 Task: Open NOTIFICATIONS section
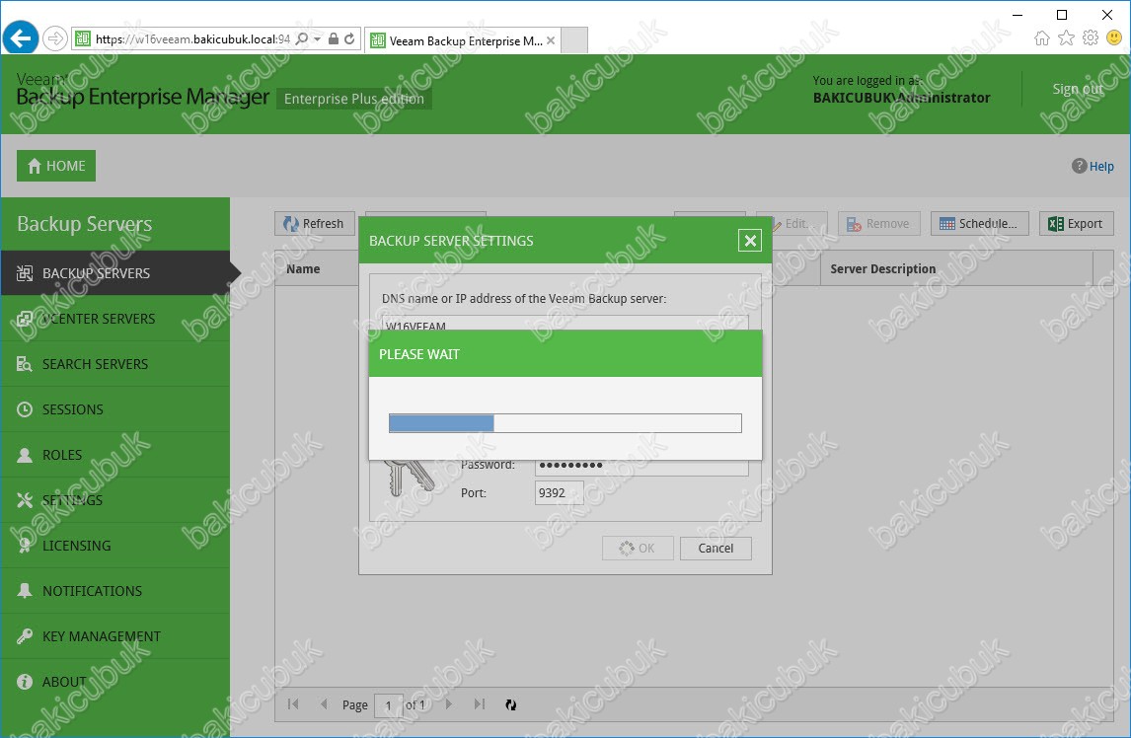pyautogui.click(x=115, y=592)
